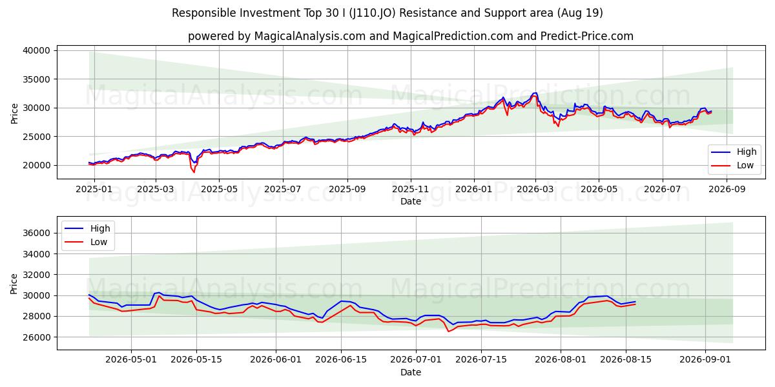
Task: Click the "Price" axis label of the bottom chart
Action: pos(15,284)
